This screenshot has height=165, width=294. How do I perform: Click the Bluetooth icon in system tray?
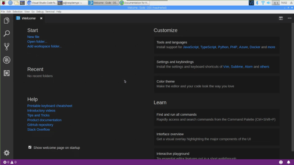[x=257, y=3]
